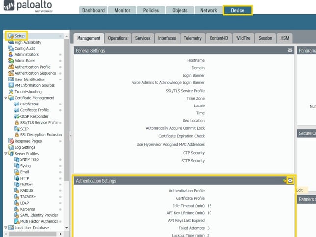316x237 pixels.
Task: Open Netflow server profile
Action: point(26,184)
